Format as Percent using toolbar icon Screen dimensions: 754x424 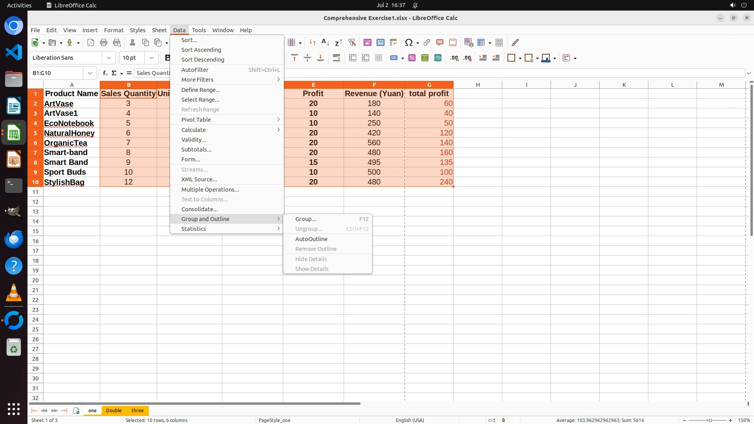412,58
